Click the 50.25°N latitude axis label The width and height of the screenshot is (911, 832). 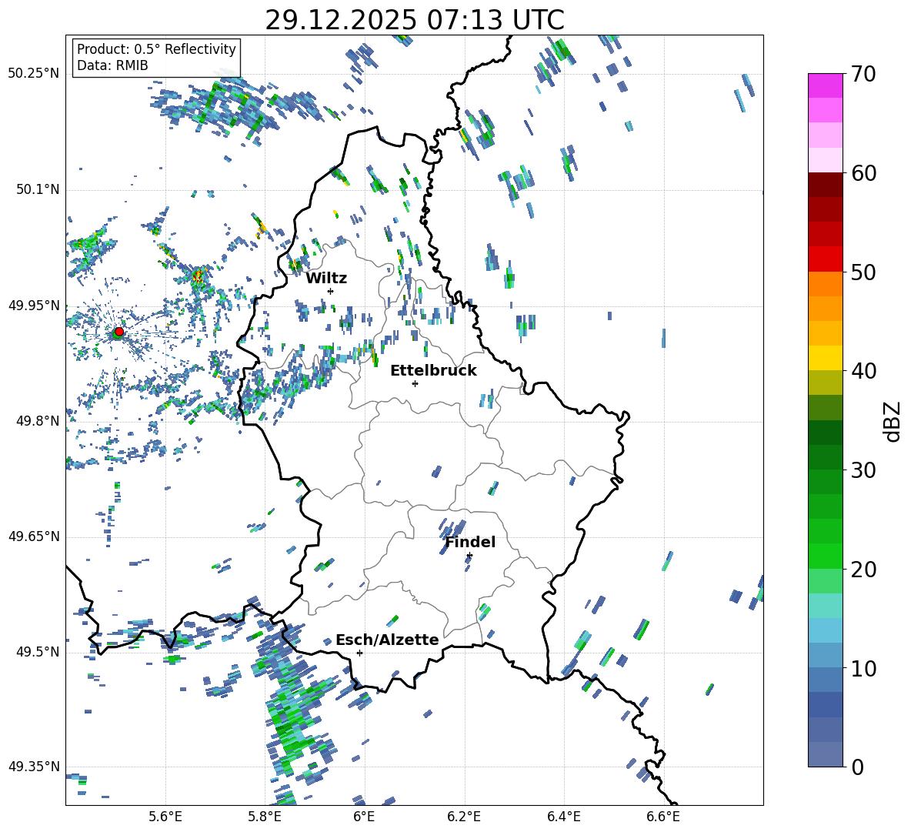point(33,74)
